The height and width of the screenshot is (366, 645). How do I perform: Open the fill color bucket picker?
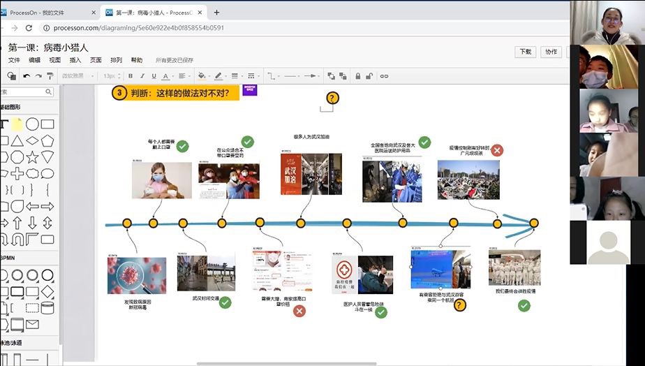203,75
